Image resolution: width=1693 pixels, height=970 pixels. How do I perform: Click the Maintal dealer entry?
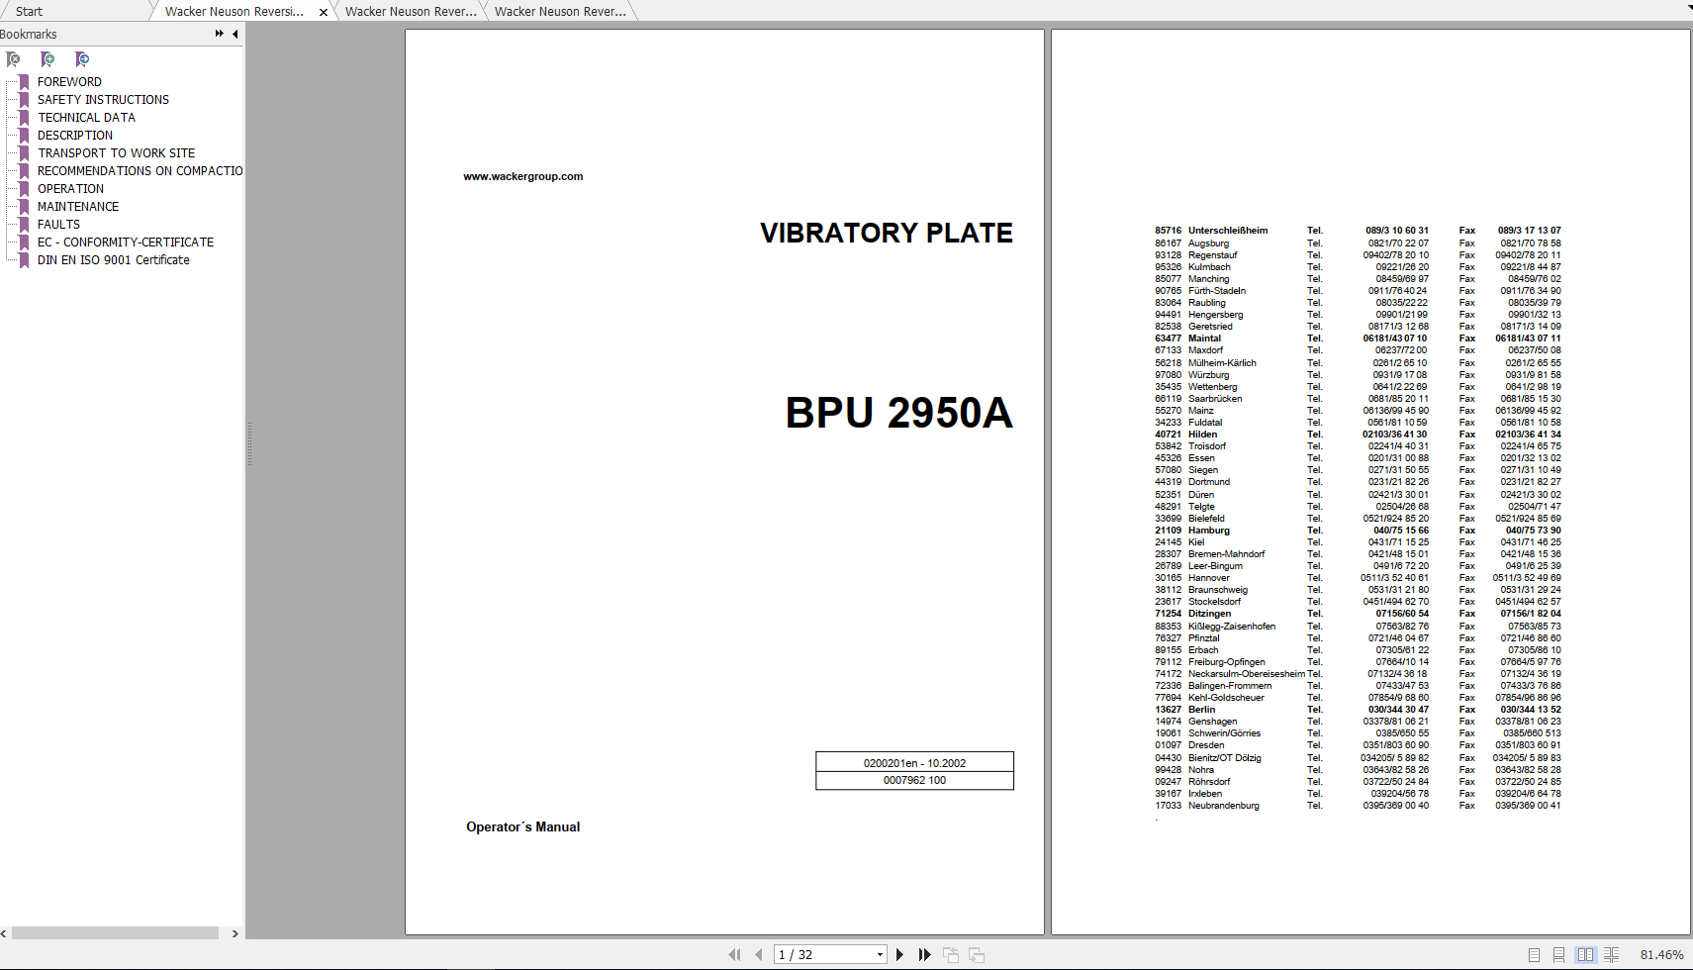click(x=1358, y=339)
